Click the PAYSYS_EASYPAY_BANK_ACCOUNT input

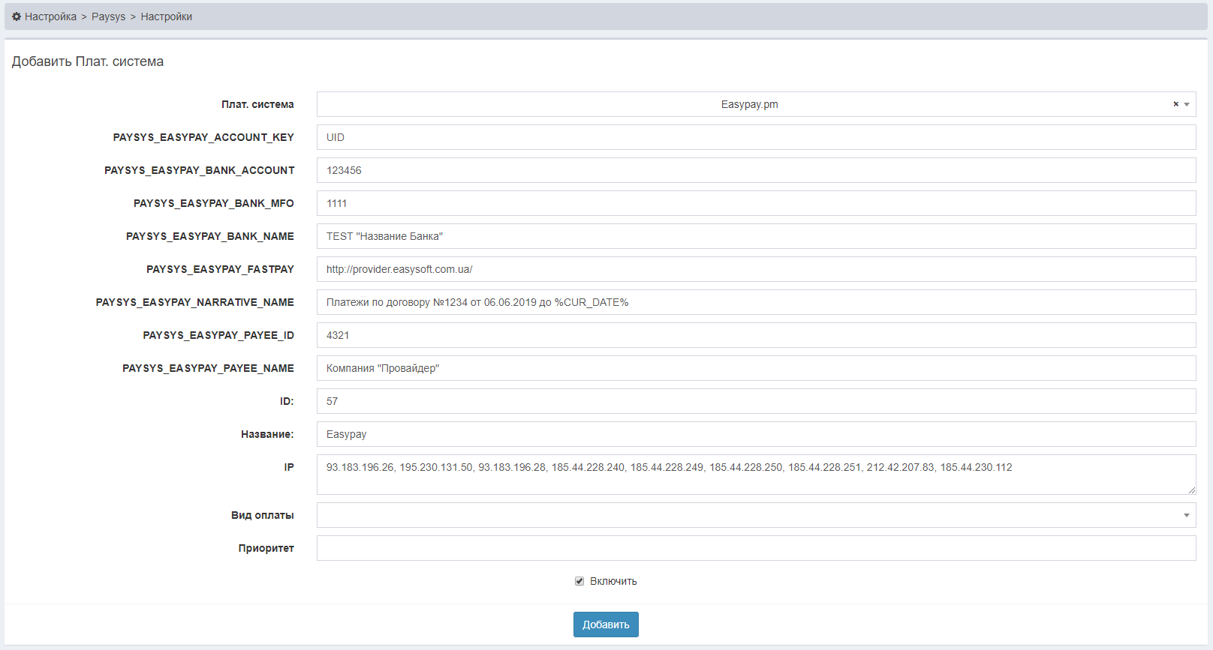pos(756,170)
